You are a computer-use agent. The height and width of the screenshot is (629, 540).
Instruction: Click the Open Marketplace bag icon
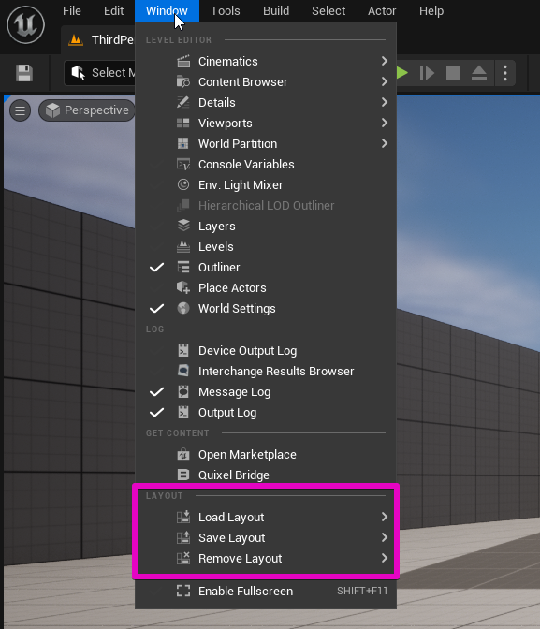[x=183, y=454]
